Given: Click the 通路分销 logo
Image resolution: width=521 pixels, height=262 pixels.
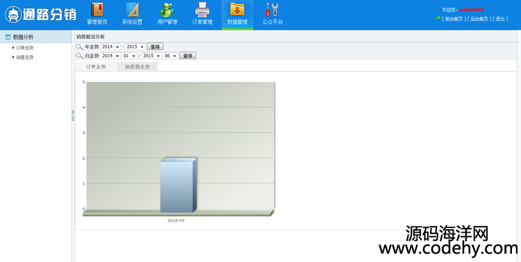Looking at the screenshot, I should 40,15.
